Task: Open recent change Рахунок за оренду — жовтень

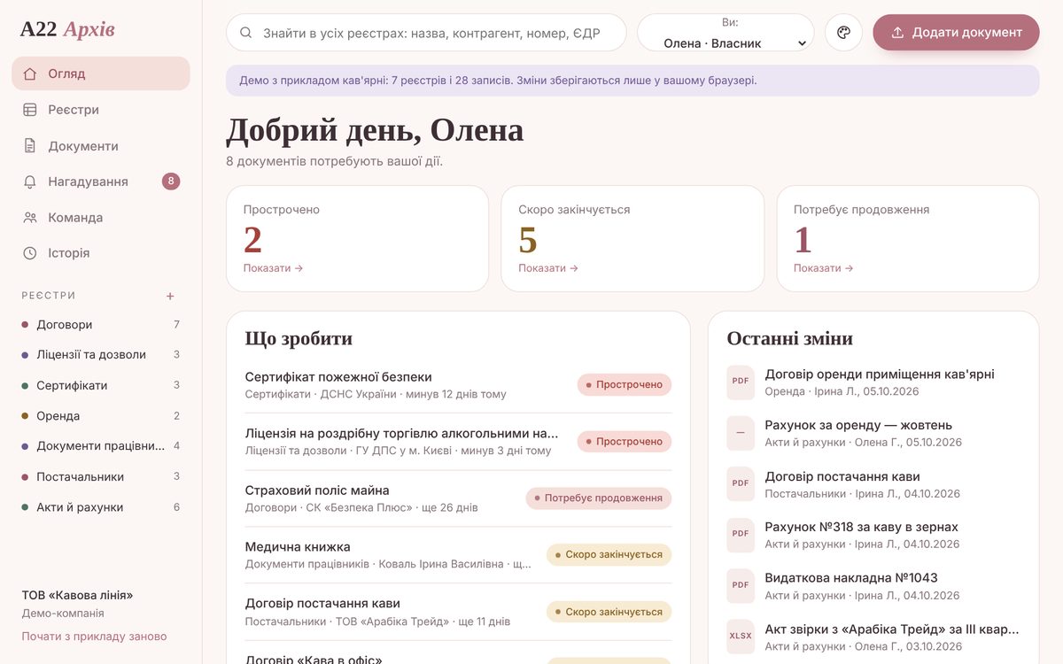Action: pyautogui.click(x=873, y=433)
